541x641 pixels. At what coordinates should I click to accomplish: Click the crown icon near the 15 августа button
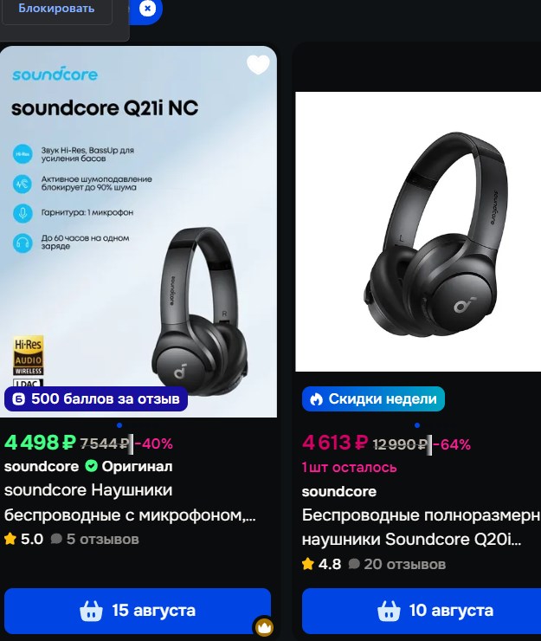coord(264,626)
